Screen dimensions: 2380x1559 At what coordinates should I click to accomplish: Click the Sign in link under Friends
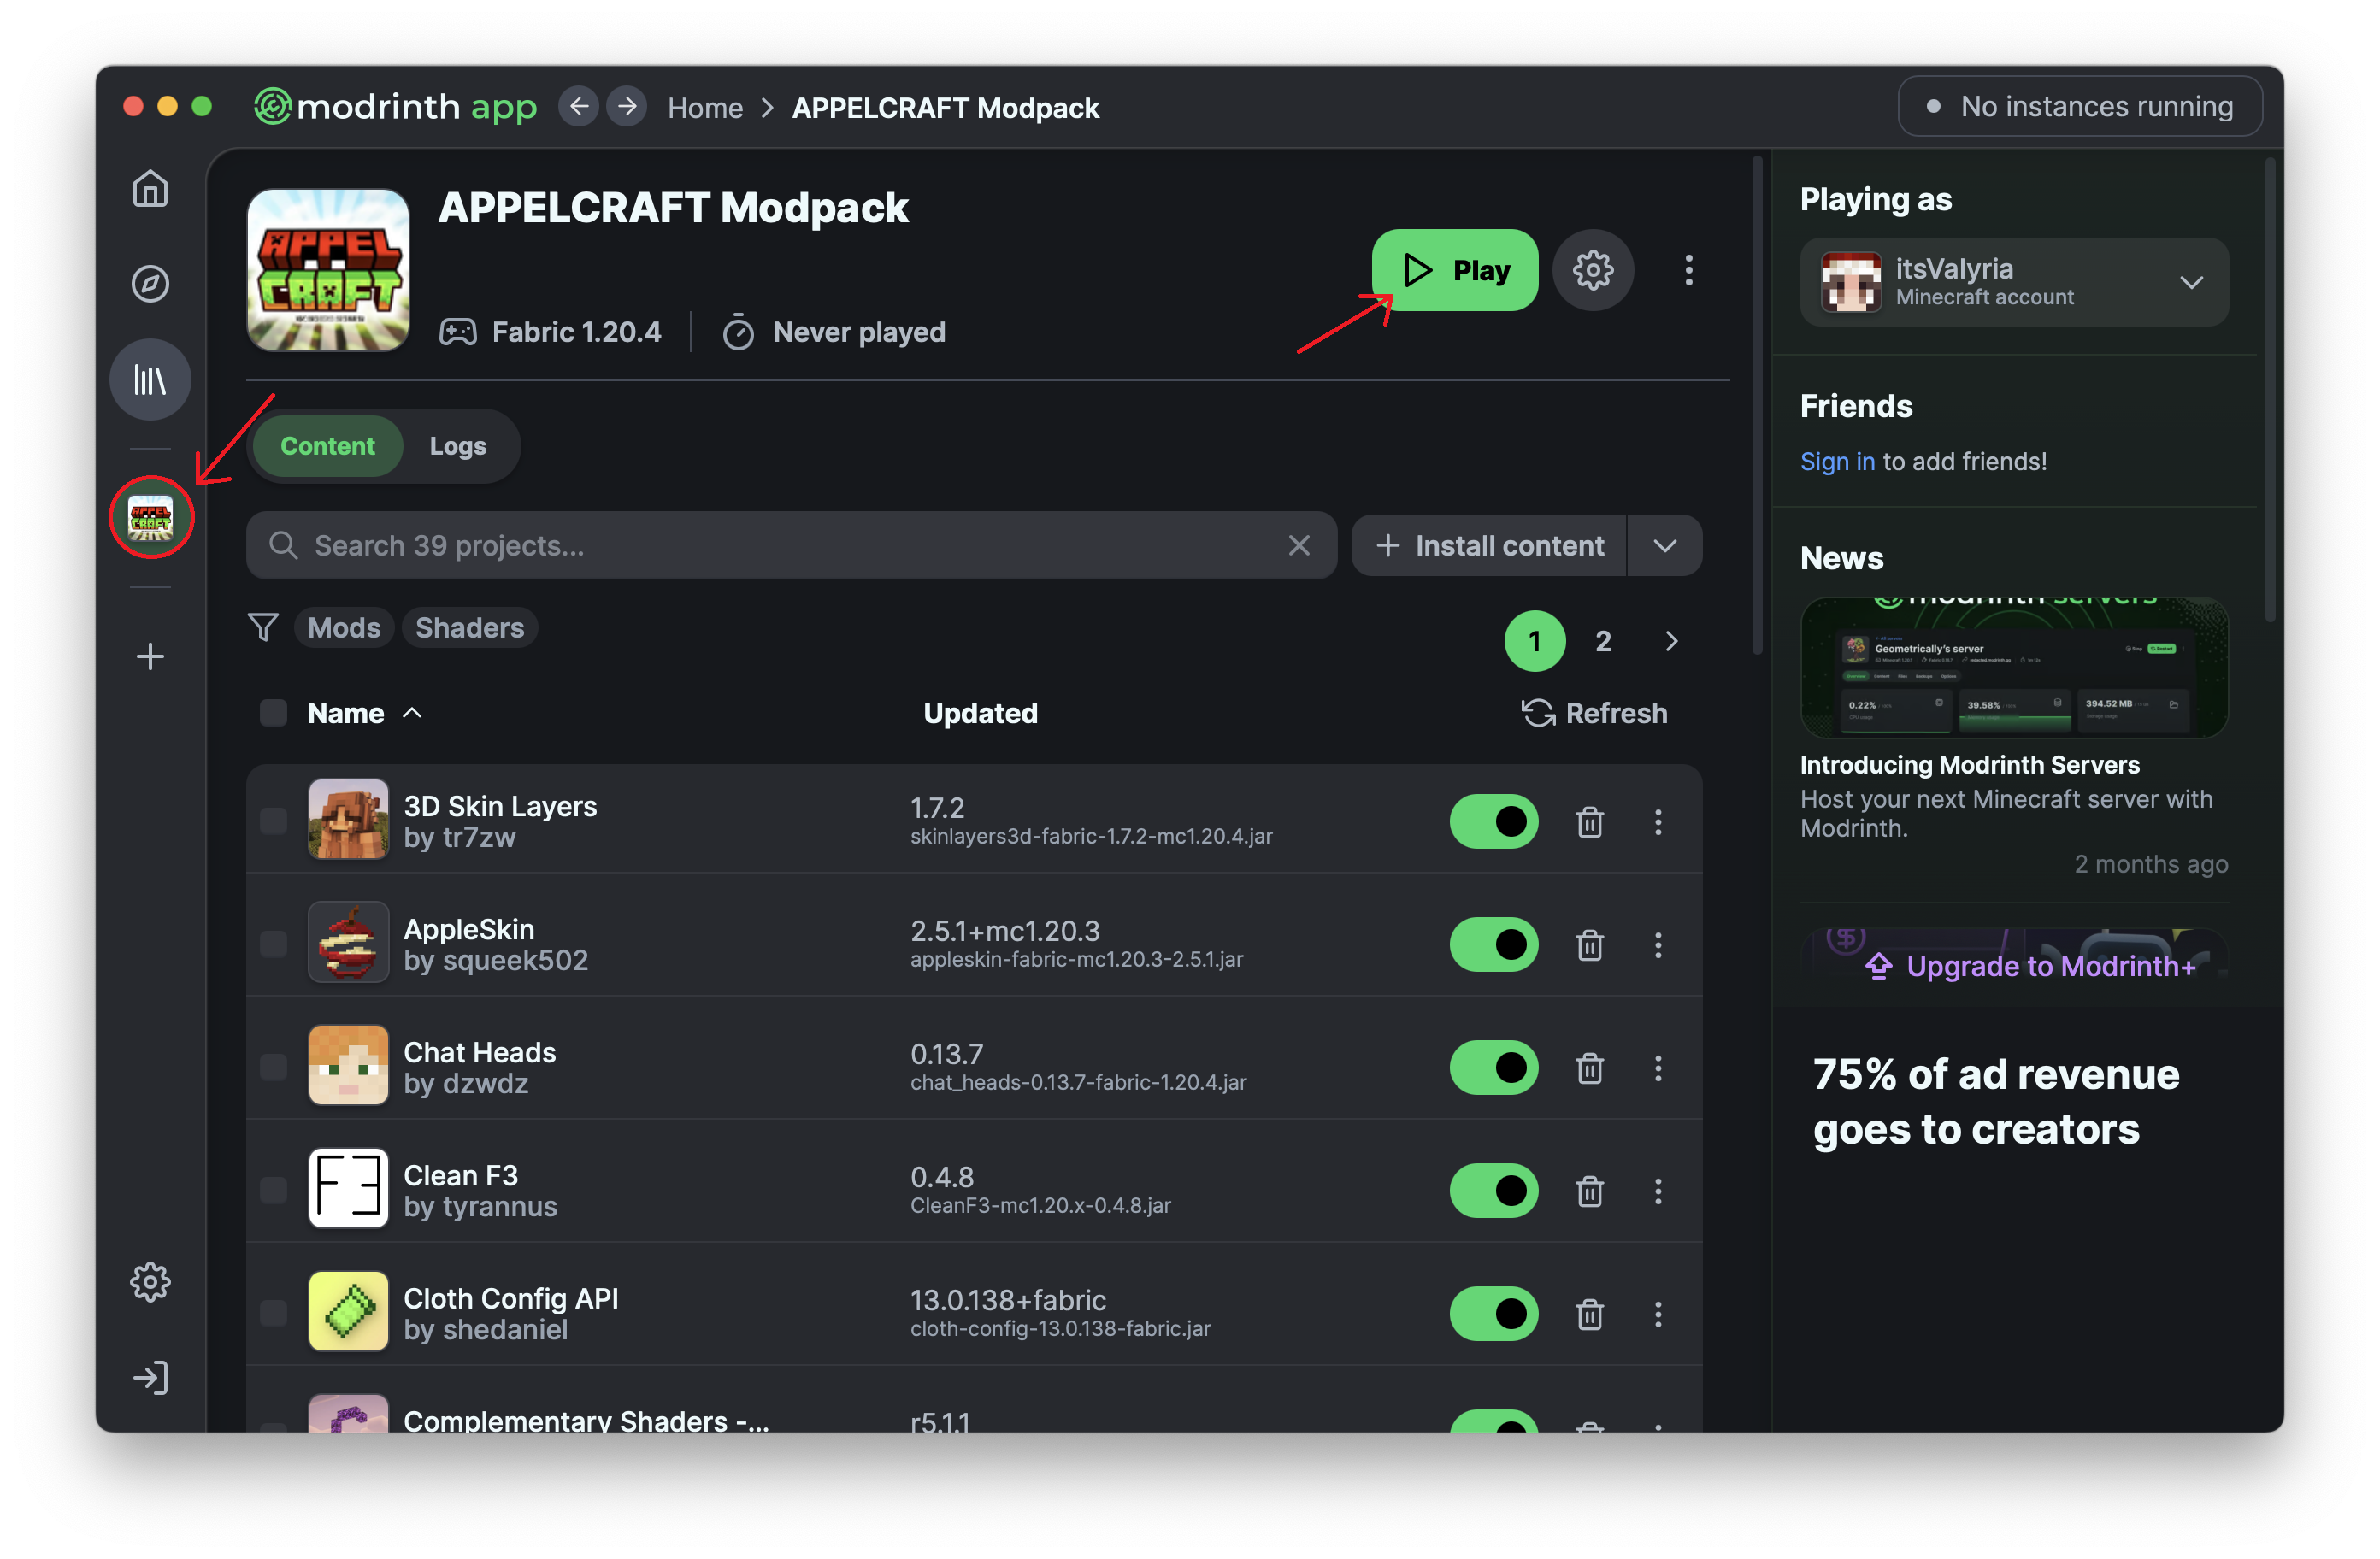pos(1836,461)
